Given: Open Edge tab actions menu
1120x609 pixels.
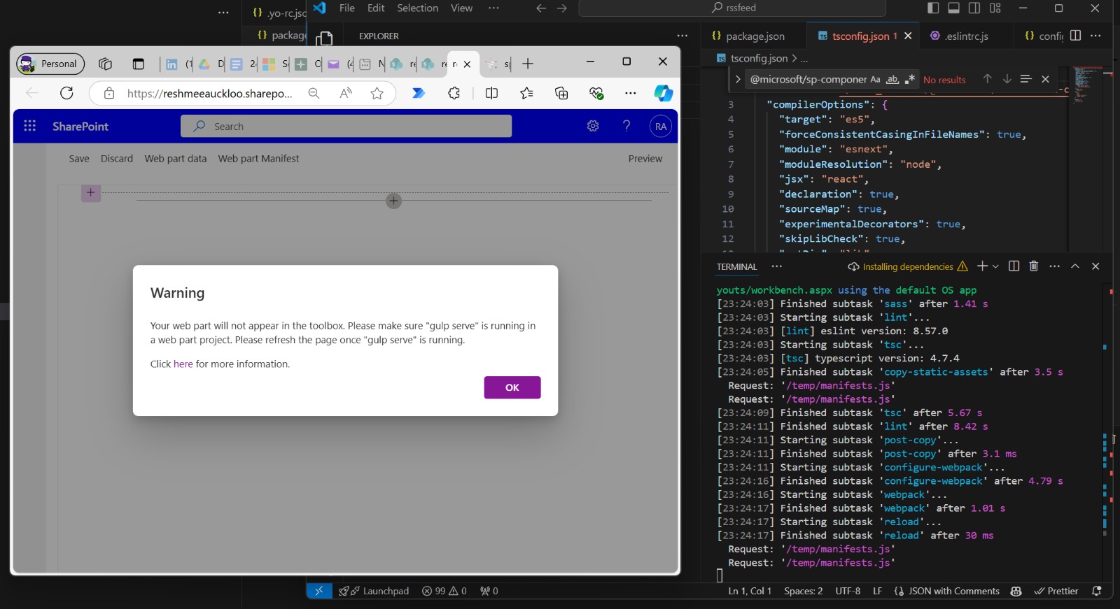Looking at the screenshot, I should [x=139, y=64].
